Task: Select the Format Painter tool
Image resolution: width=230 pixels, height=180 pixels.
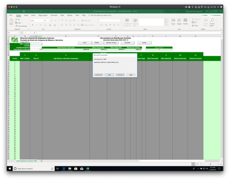Action: click(x=21, y=26)
